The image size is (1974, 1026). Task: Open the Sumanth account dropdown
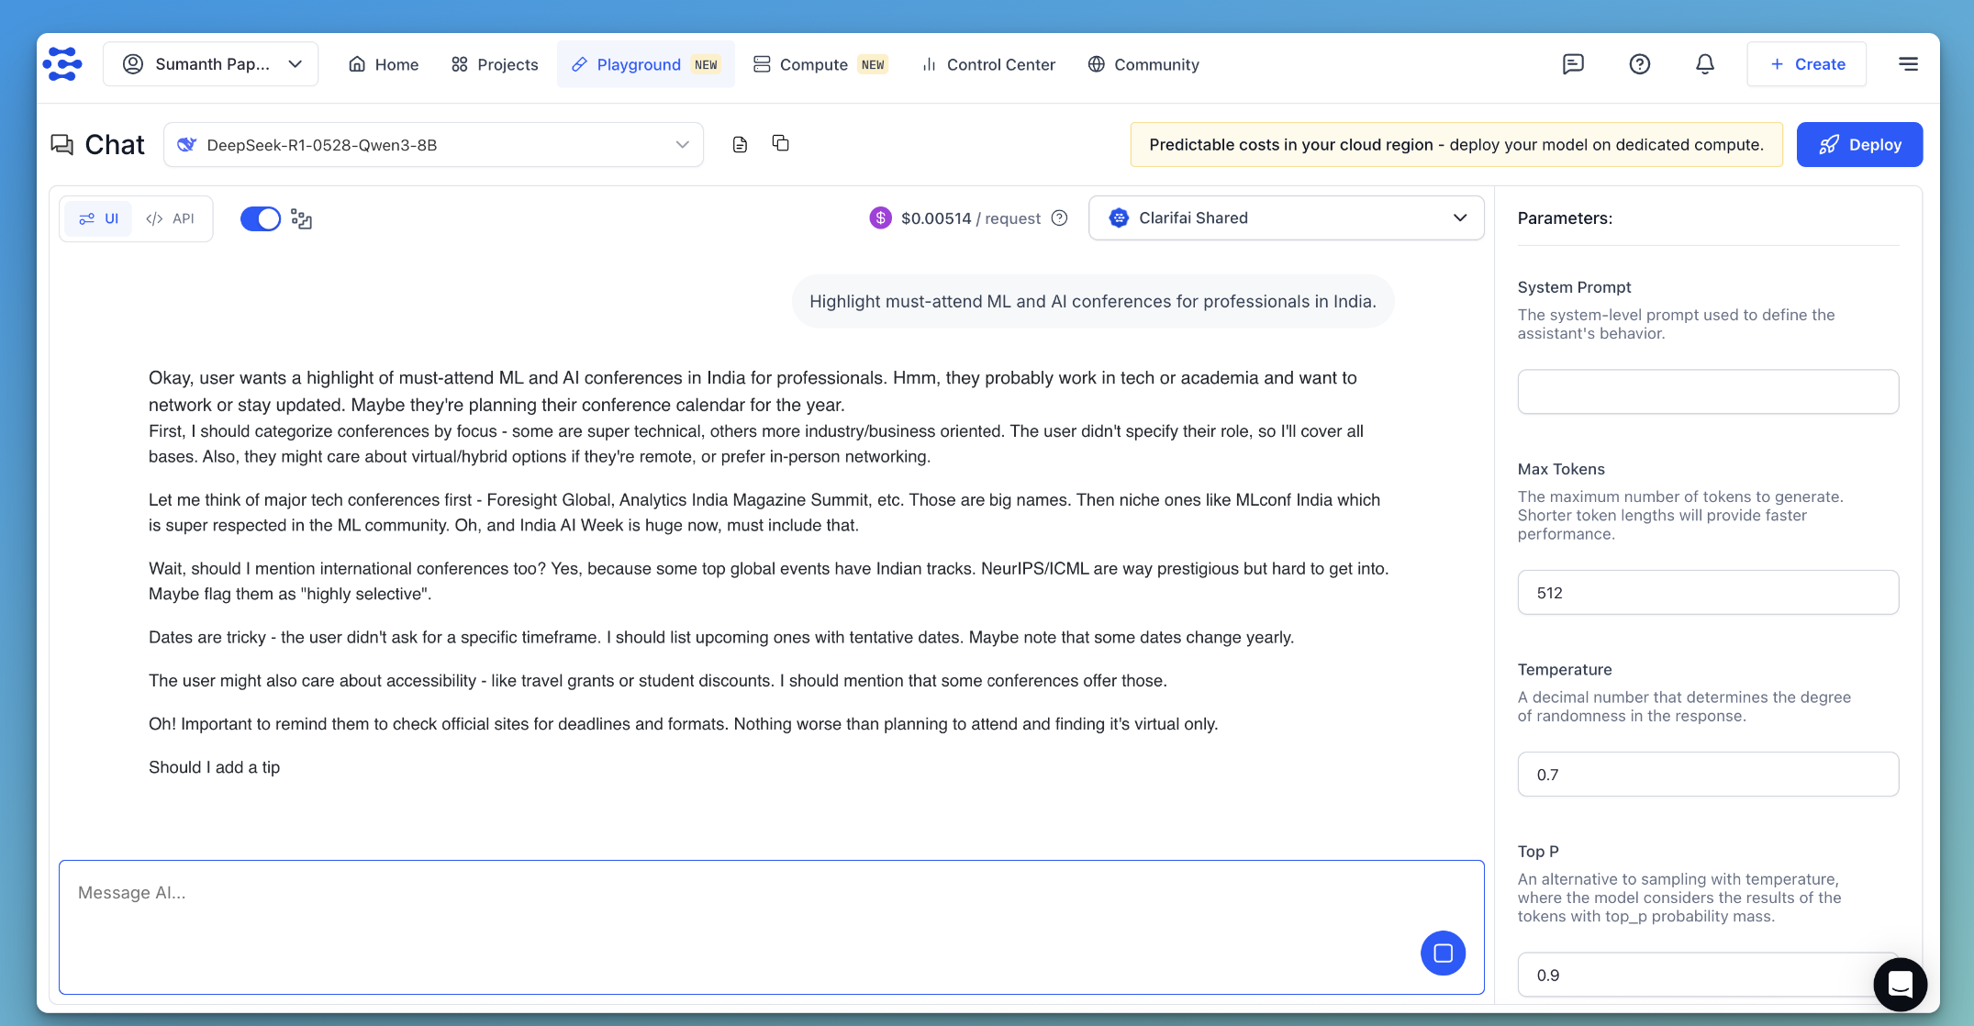tap(210, 63)
